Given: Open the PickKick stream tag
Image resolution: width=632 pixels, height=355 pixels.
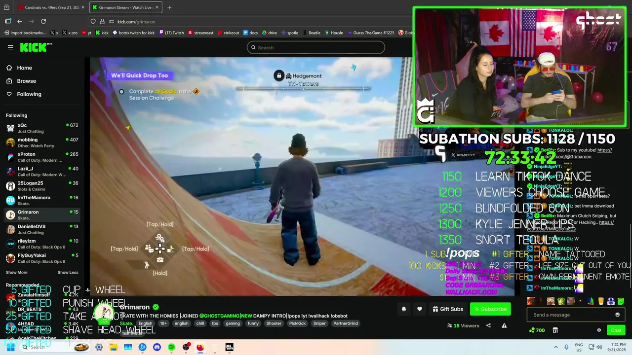Looking at the screenshot, I should coord(297,323).
